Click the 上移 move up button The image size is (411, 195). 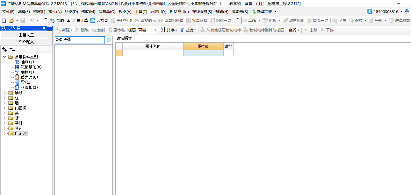tap(311, 30)
